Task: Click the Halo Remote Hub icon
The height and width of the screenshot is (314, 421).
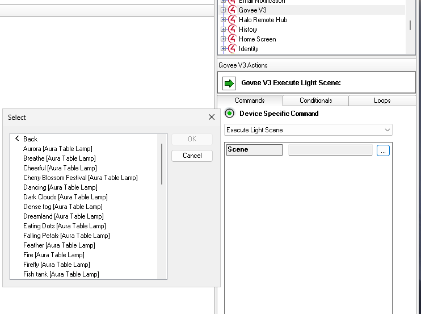Action: [231, 20]
